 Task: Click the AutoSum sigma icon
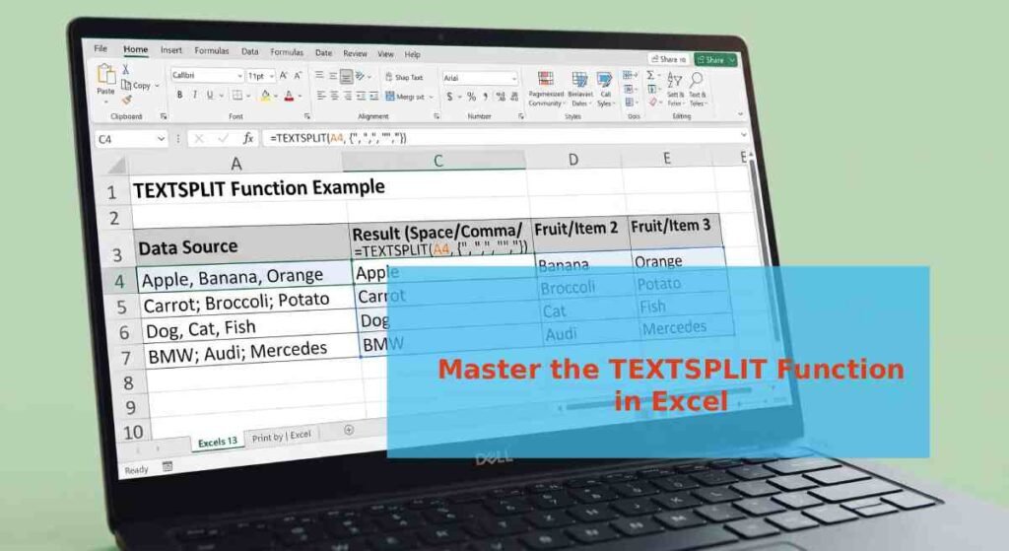(x=650, y=75)
